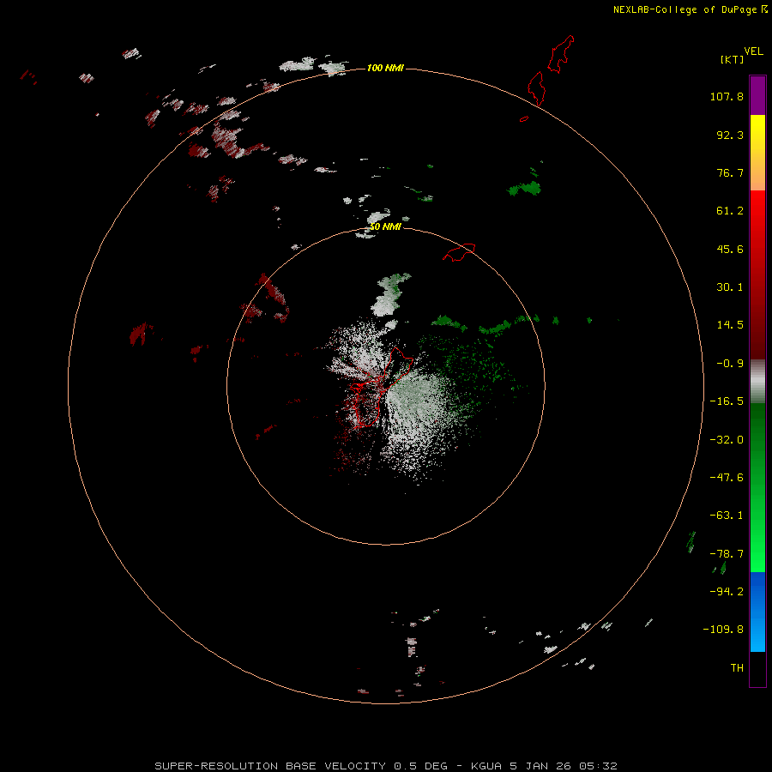Click the VEL legend title
Screen dimensions: 772x772
point(754,51)
